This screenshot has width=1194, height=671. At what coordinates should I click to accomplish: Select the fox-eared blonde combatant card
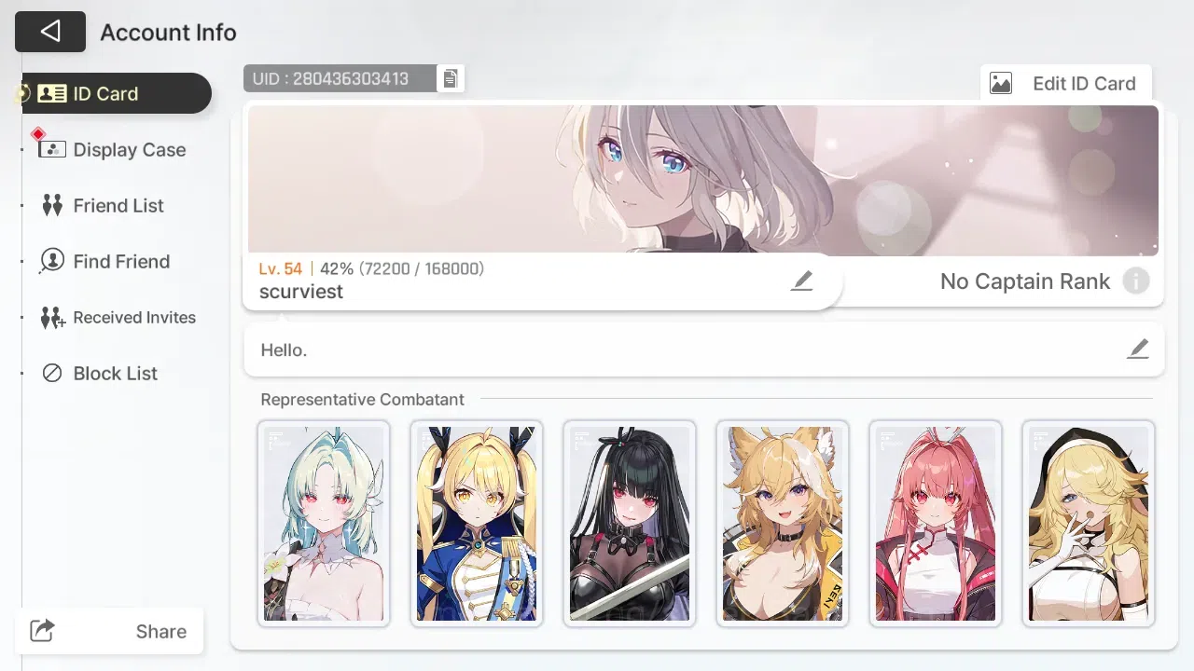[783, 524]
